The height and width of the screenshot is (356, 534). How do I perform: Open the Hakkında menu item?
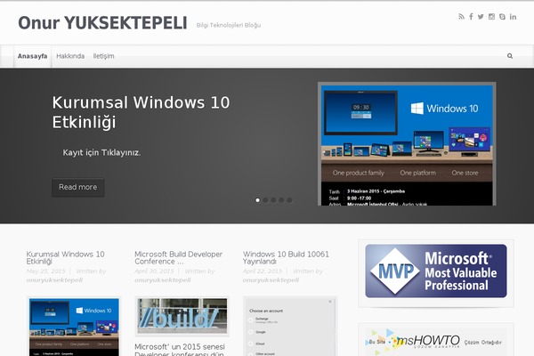click(x=70, y=56)
